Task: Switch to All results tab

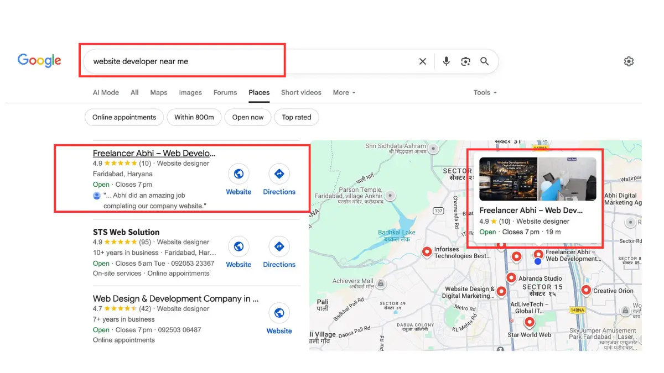Action: coord(134,92)
